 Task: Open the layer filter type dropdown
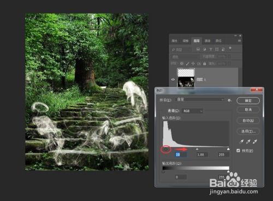(181, 50)
